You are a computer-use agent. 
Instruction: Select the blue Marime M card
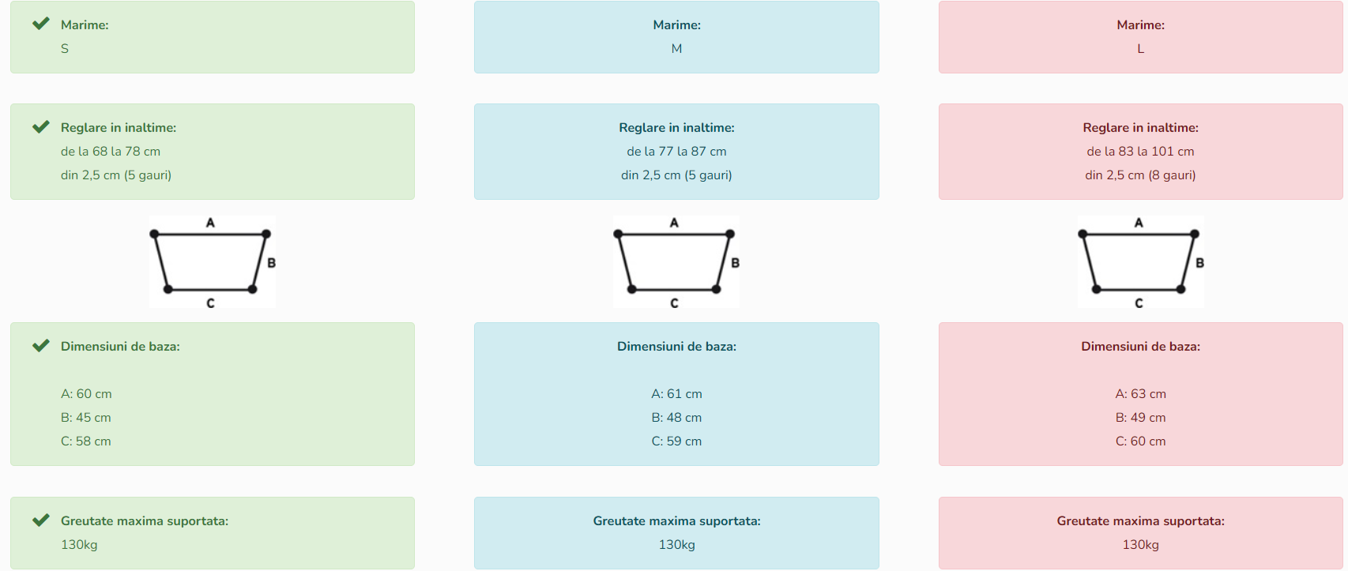click(x=676, y=37)
